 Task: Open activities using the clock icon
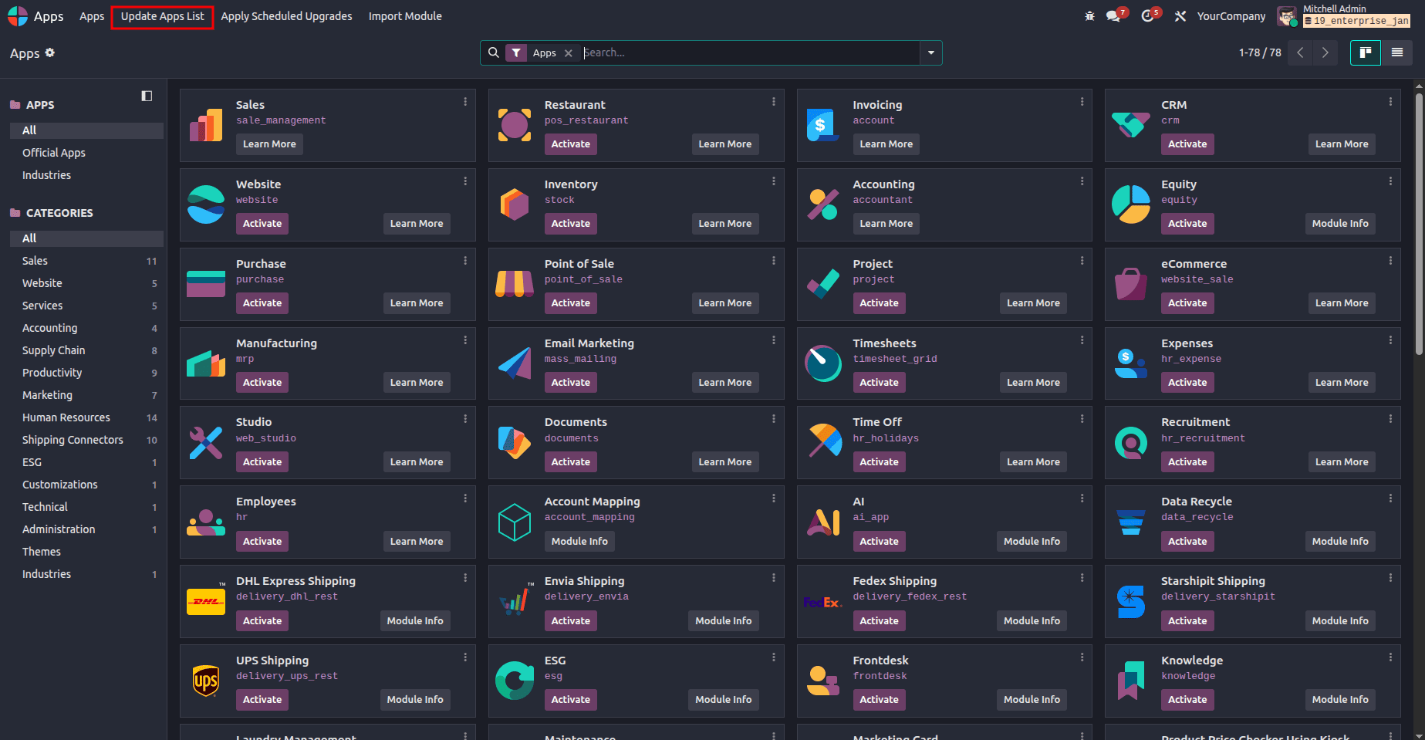pos(1149,15)
